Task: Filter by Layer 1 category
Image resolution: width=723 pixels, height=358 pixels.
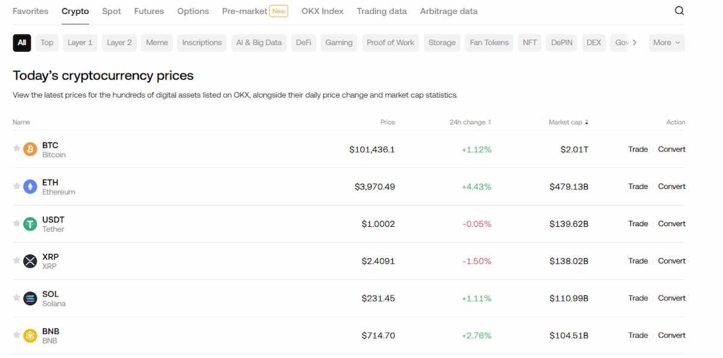Action: pos(80,43)
